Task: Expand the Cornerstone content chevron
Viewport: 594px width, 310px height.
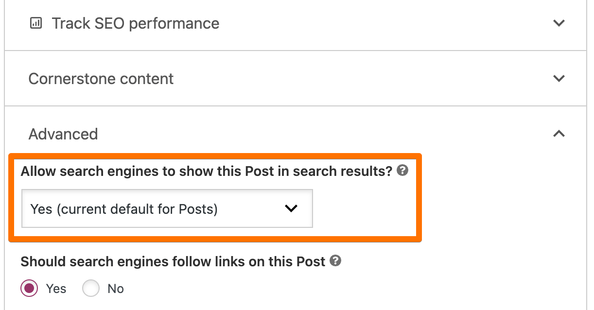Action: (559, 78)
